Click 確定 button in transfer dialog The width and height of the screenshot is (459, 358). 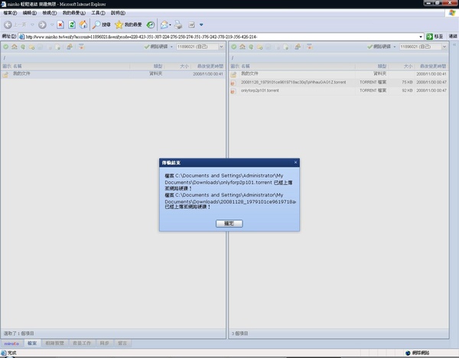pos(229,223)
